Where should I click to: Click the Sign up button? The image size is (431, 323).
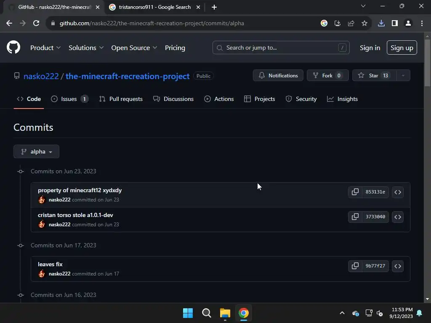coord(402,48)
